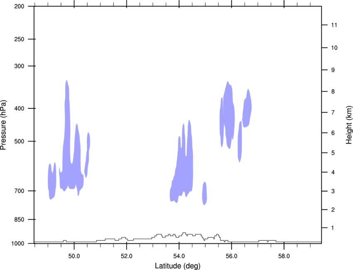Click the Height (km) axis title
Viewport: 353px width, 270px height.
349,125
